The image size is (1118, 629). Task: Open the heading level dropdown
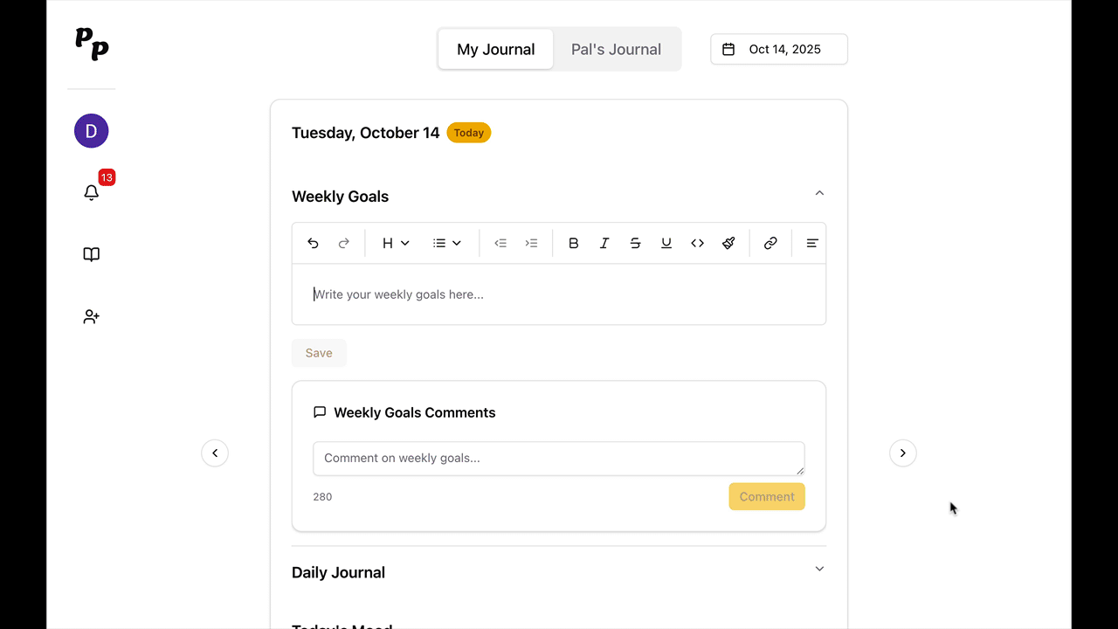point(396,244)
